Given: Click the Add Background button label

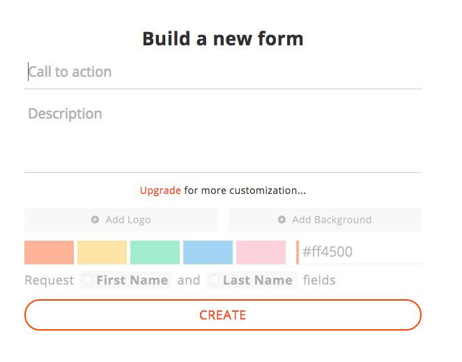Looking at the screenshot, I should pos(332,220).
